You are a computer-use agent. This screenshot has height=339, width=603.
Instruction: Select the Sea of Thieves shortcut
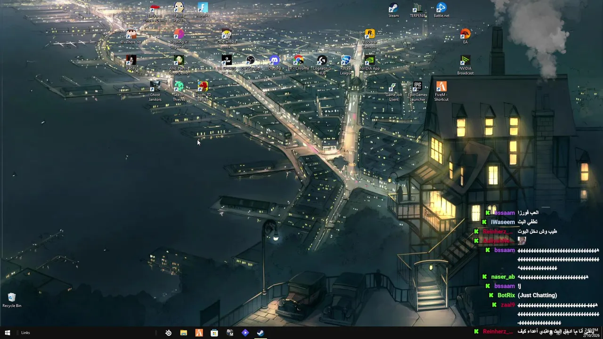pyautogui.click(x=179, y=92)
